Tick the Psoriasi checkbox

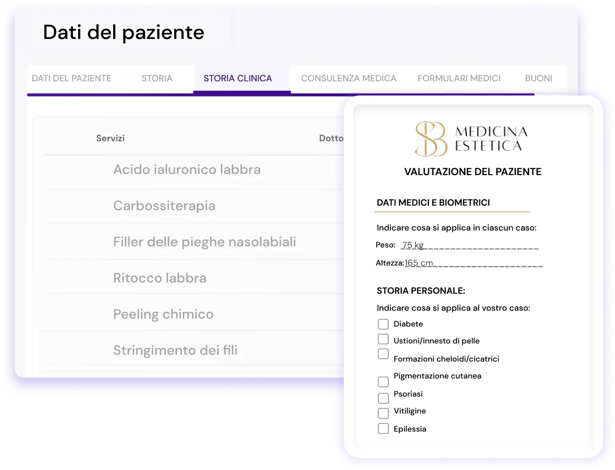click(x=383, y=398)
